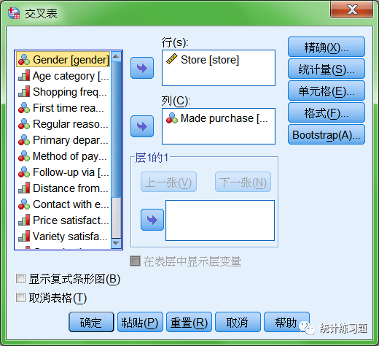Select the Distance from... variable name
Image resolution: width=379 pixels, height=346 pixels.
tap(71, 188)
